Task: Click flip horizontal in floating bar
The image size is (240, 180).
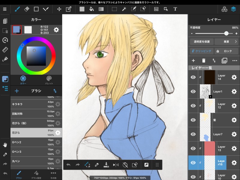Action: click(116, 165)
